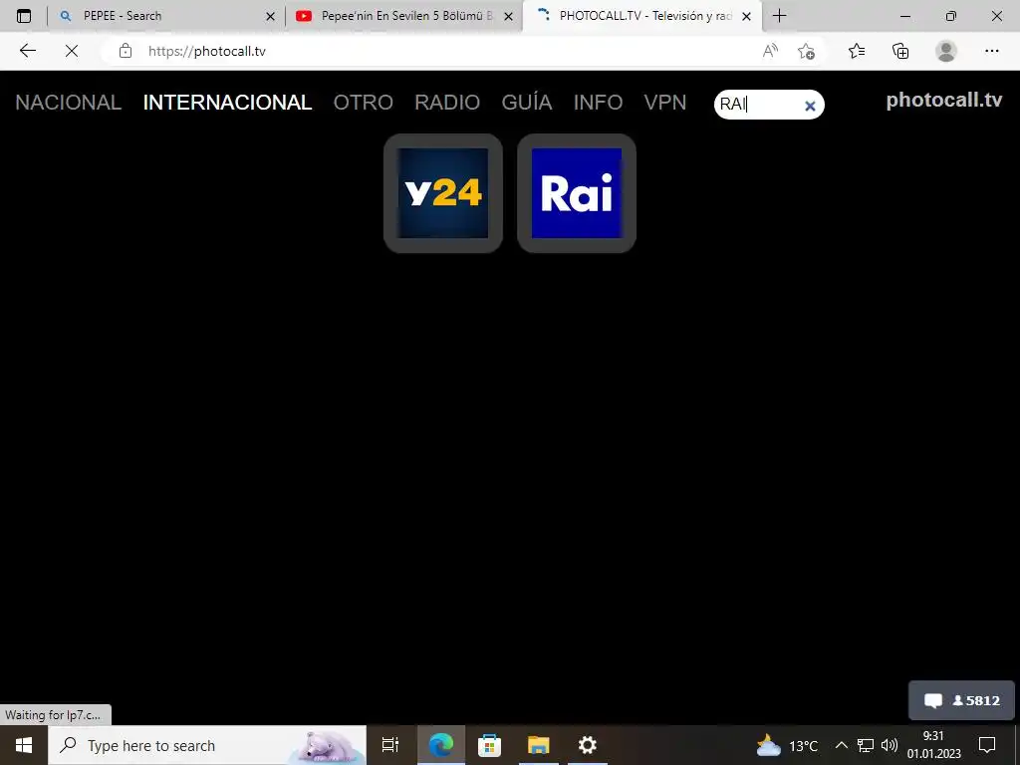
Task: Go back to the previous page
Action: (x=27, y=51)
